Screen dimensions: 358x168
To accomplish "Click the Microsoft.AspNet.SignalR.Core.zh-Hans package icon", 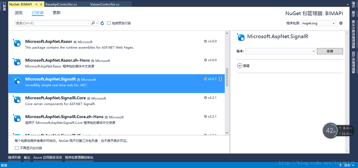I will coord(17,118).
